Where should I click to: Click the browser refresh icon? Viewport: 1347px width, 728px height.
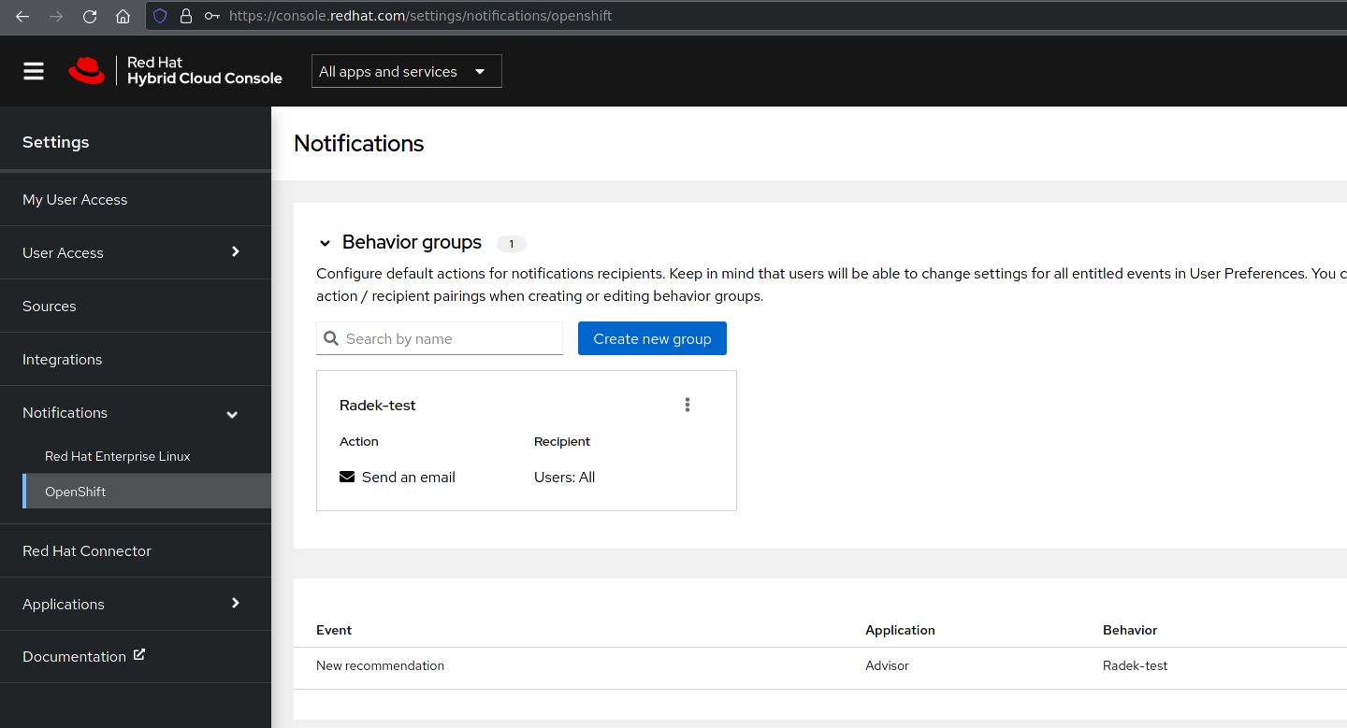[90, 16]
